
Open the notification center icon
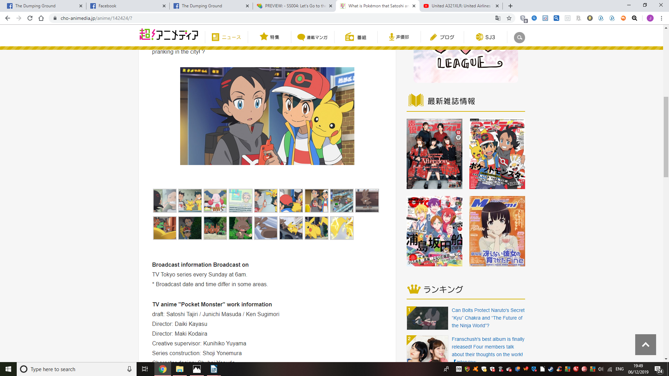click(x=658, y=369)
